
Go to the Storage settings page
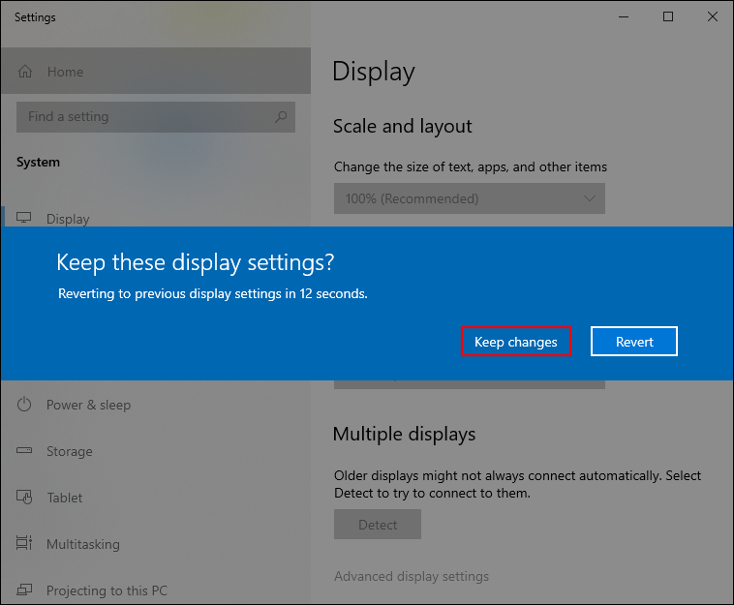[70, 451]
